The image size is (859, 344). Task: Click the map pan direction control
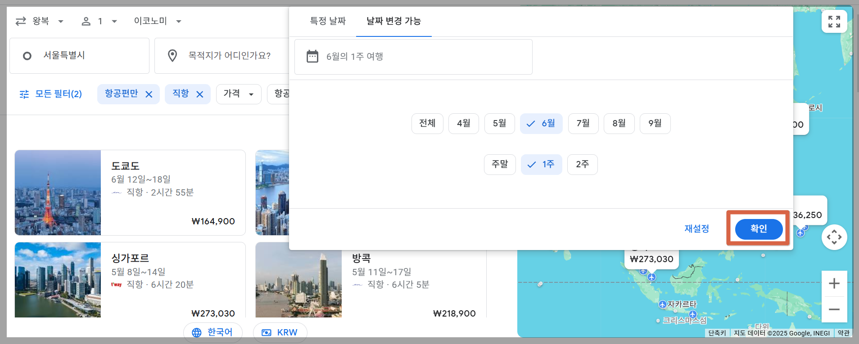[x=834, y=237]
